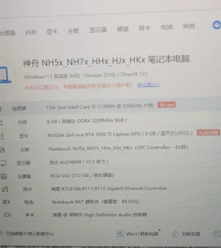This screenshot has width=221, height=248.
Task: Open the 显示器 tab
Action: click(x=98, y=30)
